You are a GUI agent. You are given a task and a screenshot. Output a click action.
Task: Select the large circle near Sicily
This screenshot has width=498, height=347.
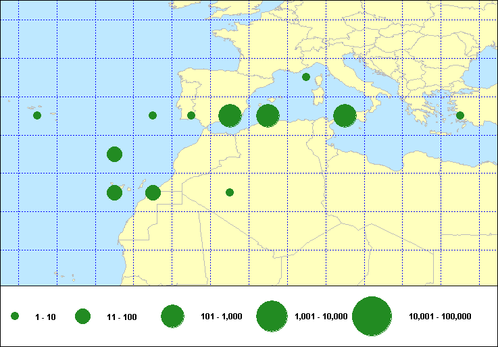345,116
